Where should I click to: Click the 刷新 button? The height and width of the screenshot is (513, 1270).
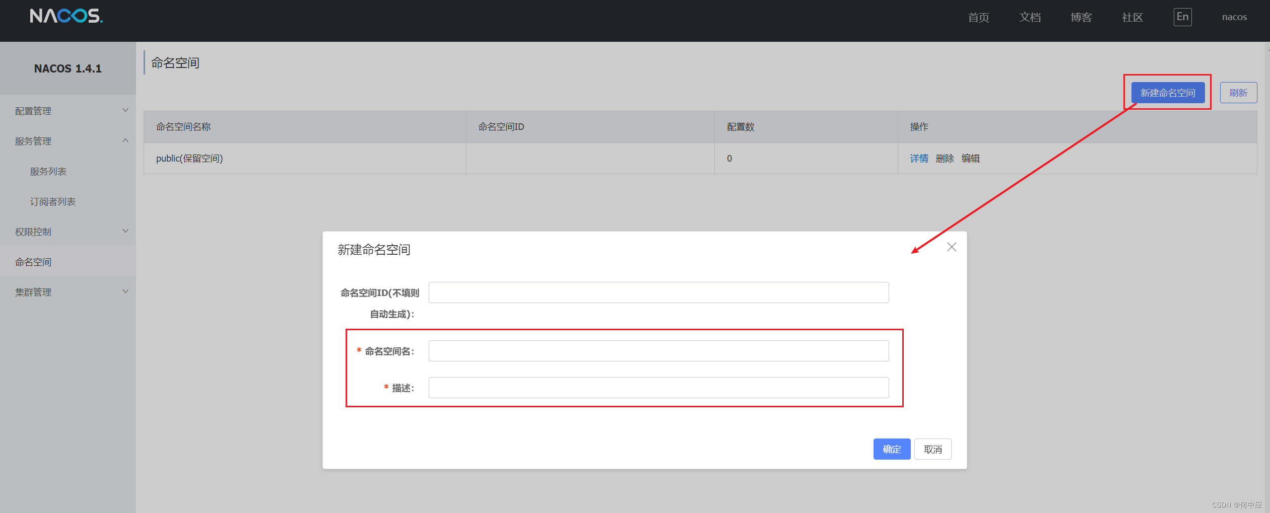(x=1238, y=93)
